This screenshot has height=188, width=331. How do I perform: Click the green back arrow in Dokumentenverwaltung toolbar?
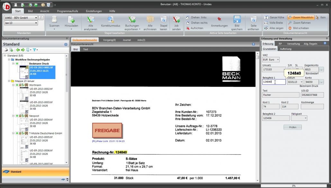[18, 50]
